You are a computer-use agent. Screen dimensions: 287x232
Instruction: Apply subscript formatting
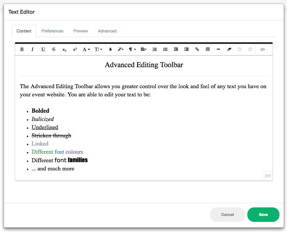click(64, 49)
